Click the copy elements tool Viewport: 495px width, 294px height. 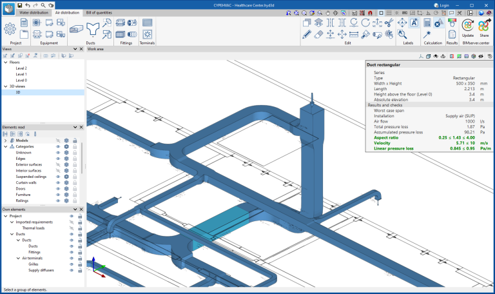307,23
